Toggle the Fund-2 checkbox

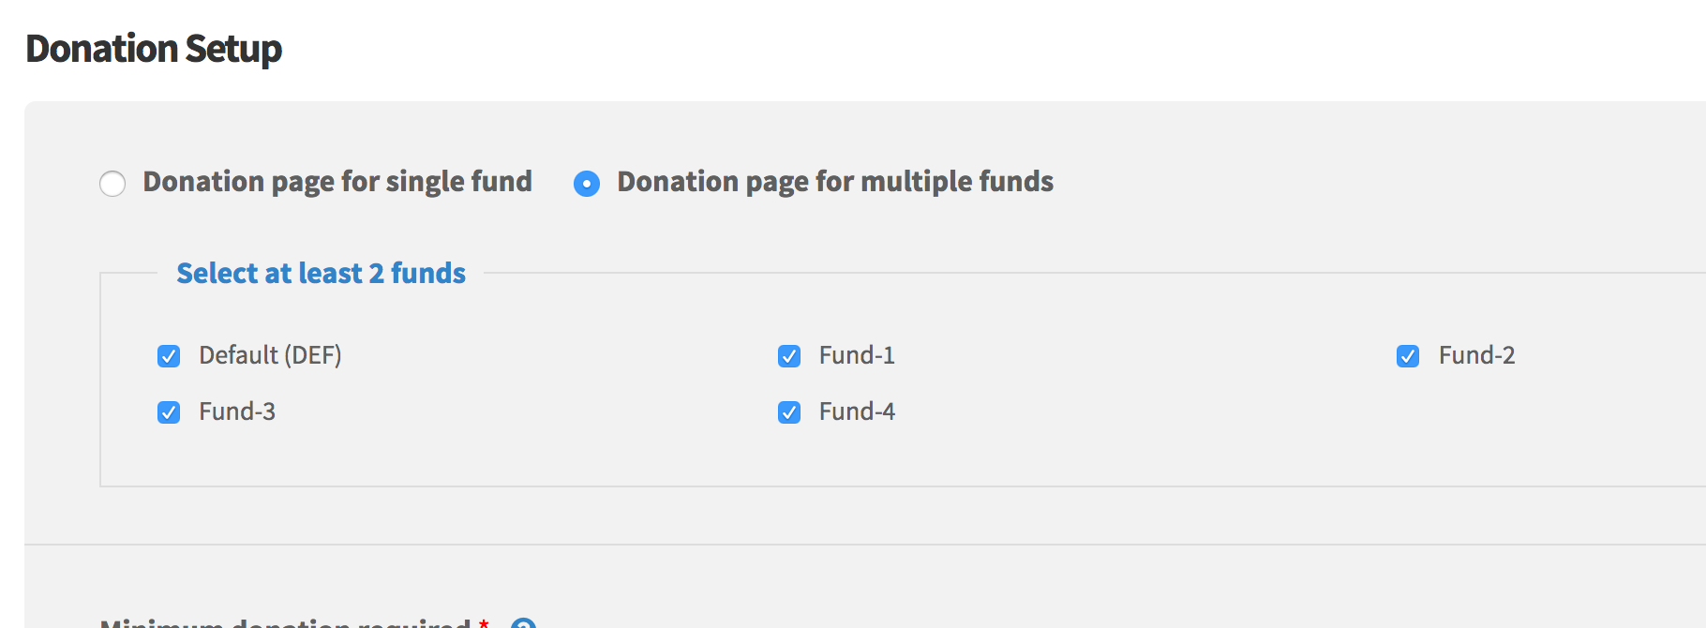pyautogui.click(x=1408, y=356)
